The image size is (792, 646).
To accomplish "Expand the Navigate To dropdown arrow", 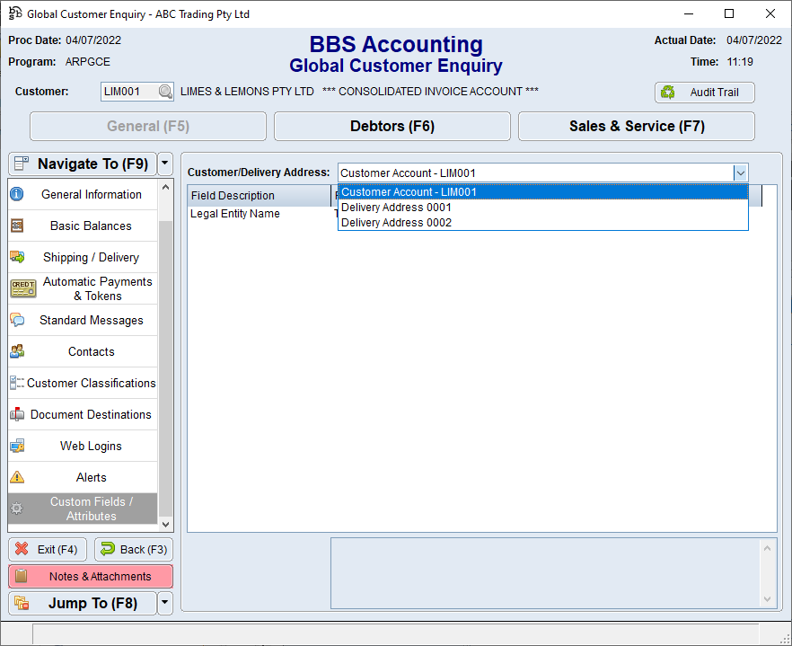I will click(x=164, y=164).
